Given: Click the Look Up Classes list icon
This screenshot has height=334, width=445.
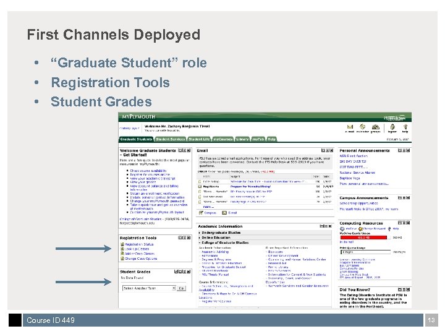Looking at the screenshot, I should pos(122,249).
